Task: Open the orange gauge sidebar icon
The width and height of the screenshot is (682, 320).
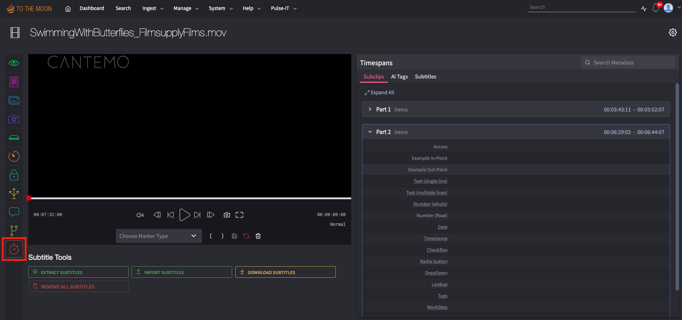Action: [x=14, y=156]
